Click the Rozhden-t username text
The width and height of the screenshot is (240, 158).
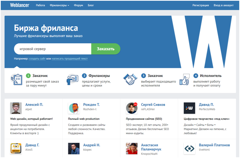[x=90, y=109]
